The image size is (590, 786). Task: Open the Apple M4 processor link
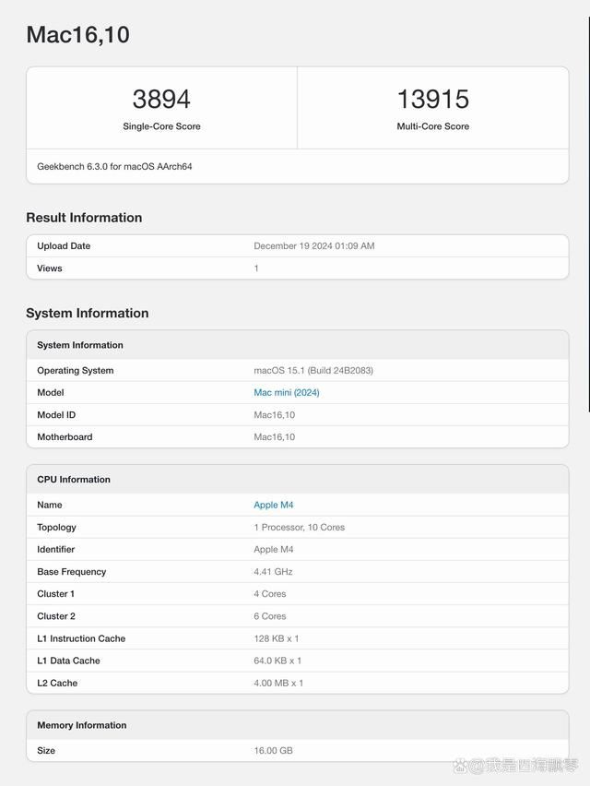tap(273, 505)
